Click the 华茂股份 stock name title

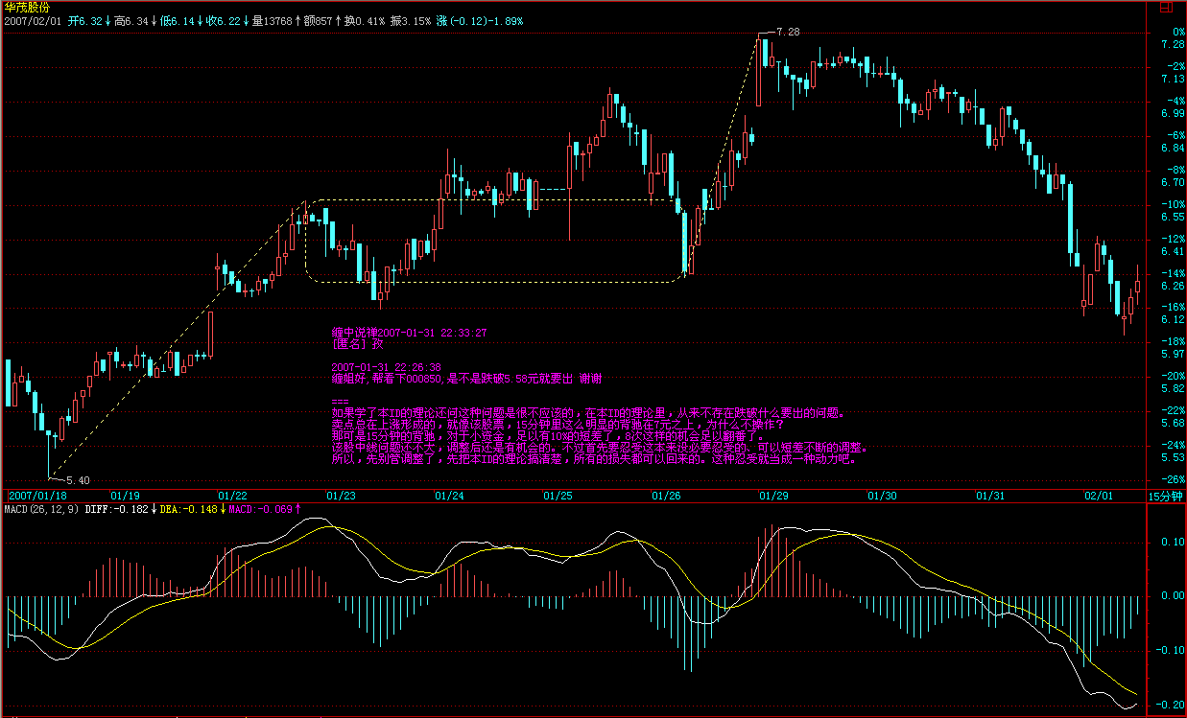[x=27, y=7]
